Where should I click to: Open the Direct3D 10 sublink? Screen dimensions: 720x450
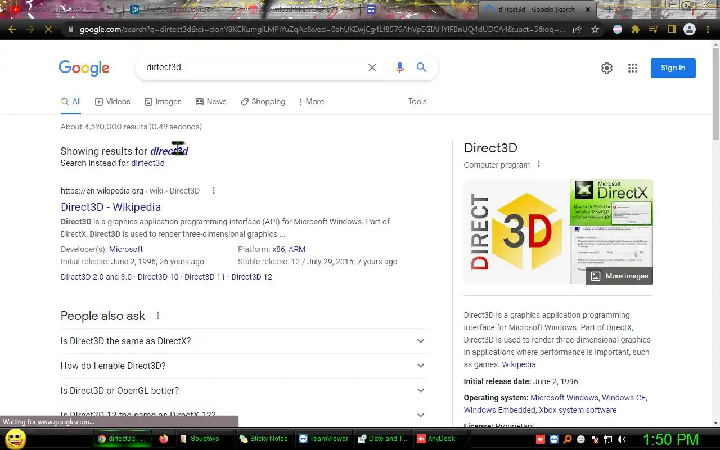coord(158,277)
